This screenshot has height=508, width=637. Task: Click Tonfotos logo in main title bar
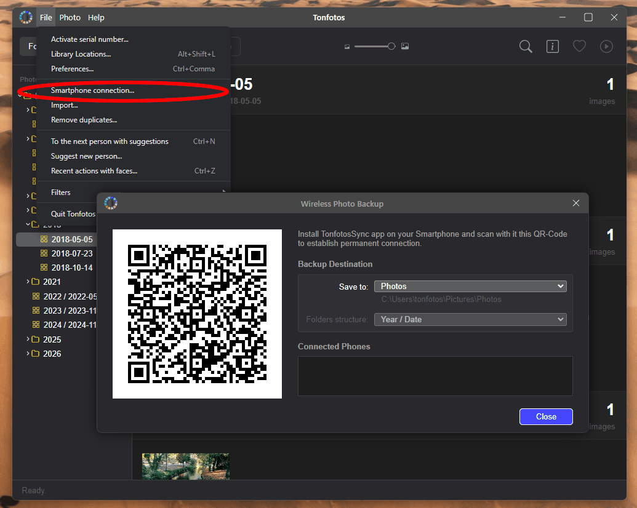26,17
